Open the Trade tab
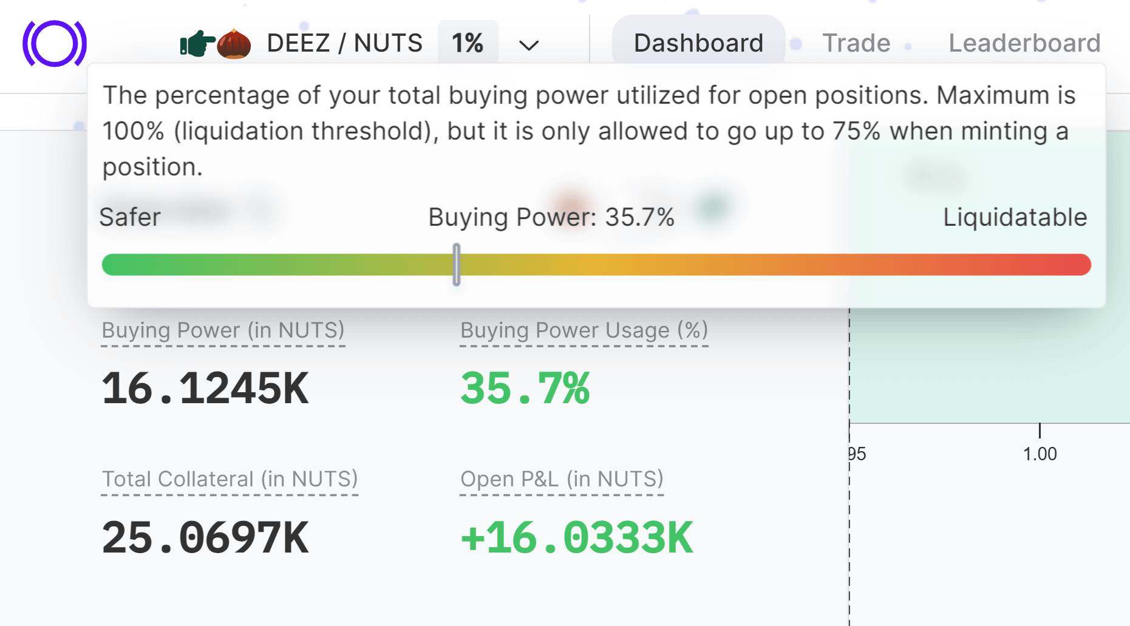Viewport: 1130px width, 626px height. [x=856, y=43]
